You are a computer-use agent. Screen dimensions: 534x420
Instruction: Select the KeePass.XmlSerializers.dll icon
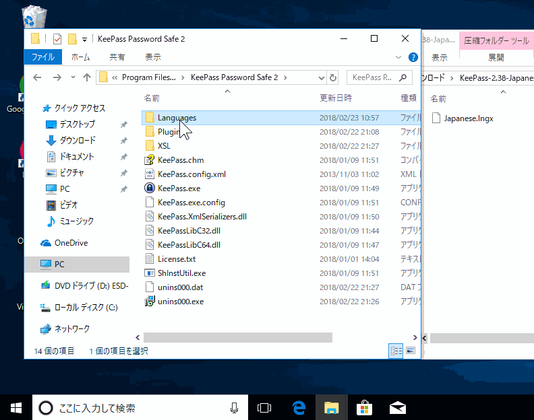150,217
